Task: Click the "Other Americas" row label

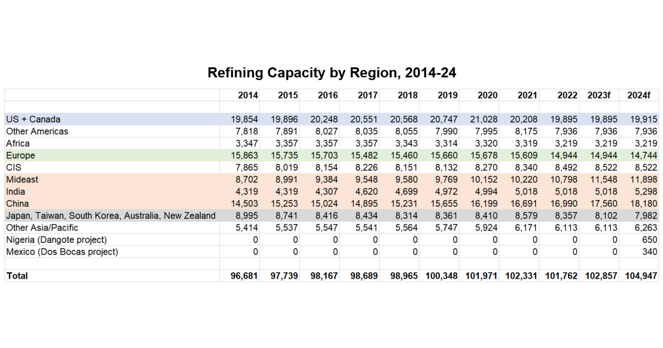Action: [x=37, y=131]
